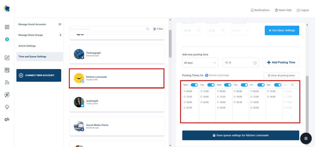The height and width of the screenshot is (147, 315).
Task: Open Article Settings menu item
Action: point(27,46)
